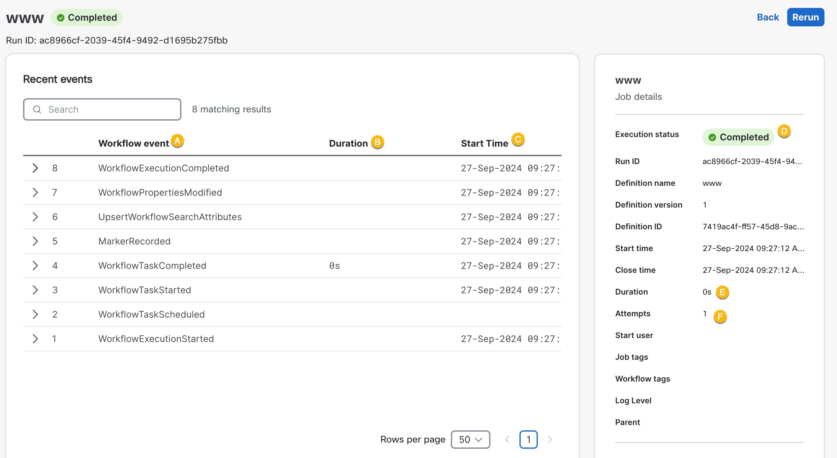Click the search magnifier icon
The height and width of the screenshot is (458, 837).
(x=37, y=109)
